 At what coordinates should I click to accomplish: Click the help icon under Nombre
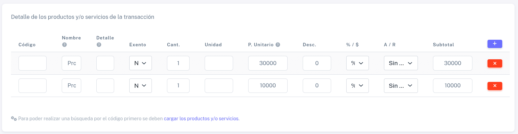pyautogui.click(x=64, y=45)
